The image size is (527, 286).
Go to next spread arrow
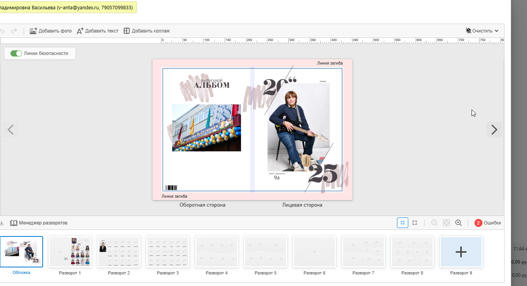(x=494, y=130)
